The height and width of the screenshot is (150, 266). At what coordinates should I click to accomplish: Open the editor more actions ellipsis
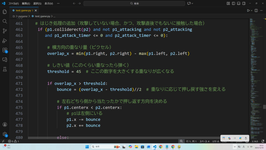click(262, 10)
